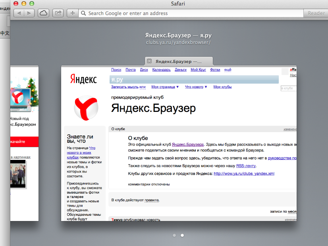Switch to the left tab preview
This screenshot has width=328, height=246.
click(24, 143)
